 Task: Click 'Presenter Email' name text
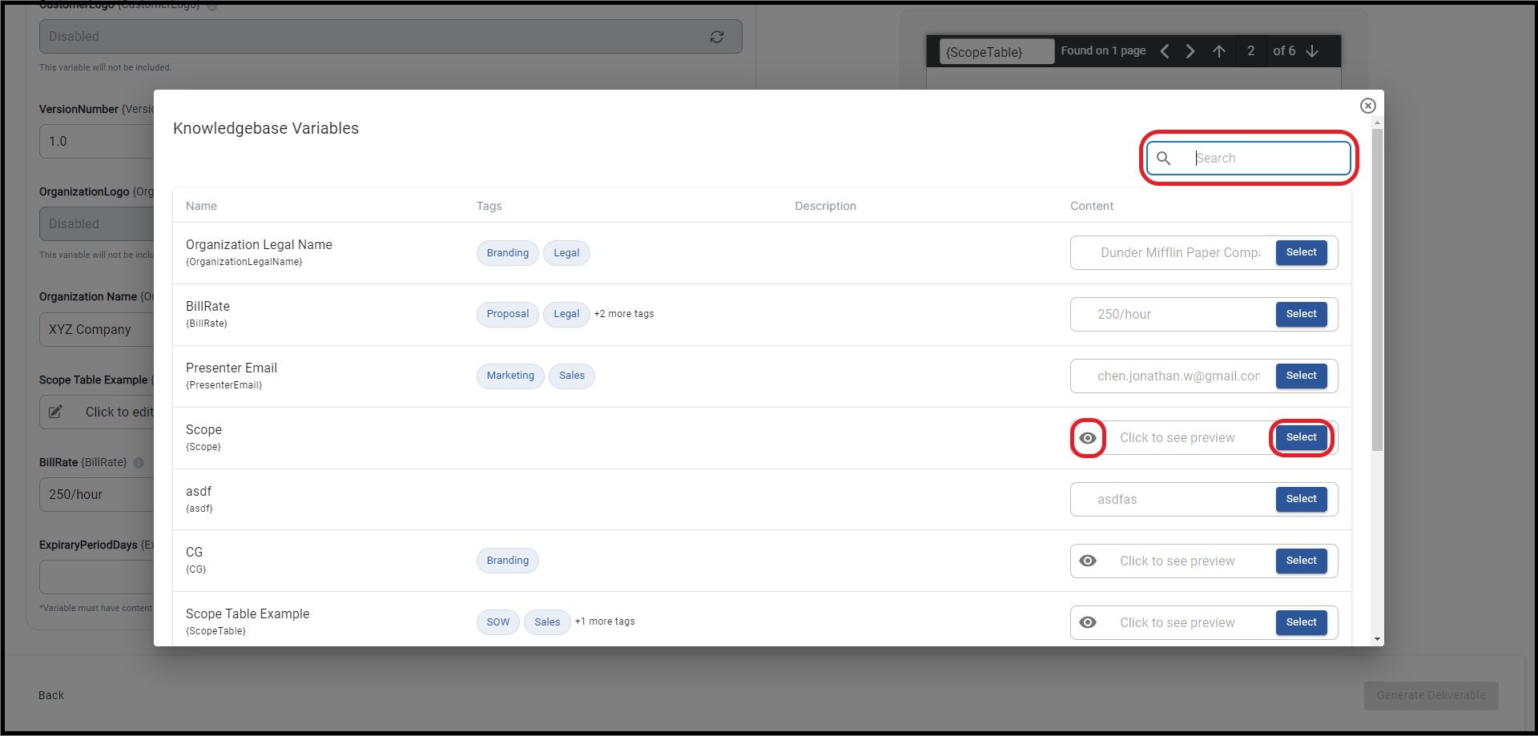(232, 368)
